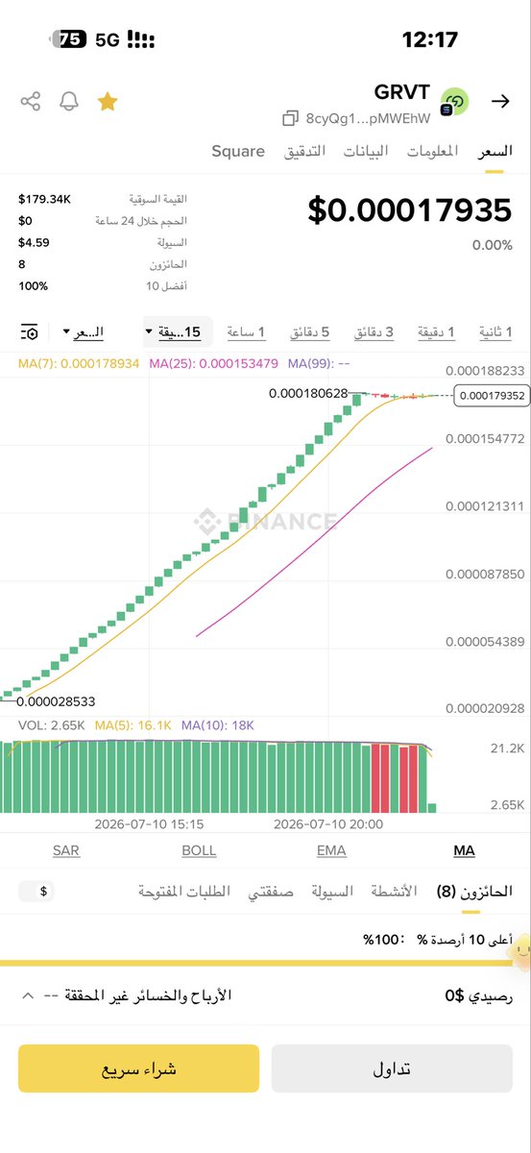Select the 3 دقائق interval
Image resolution: width=531 pixels, height=1153 pixels.
[x=374, y=331]
